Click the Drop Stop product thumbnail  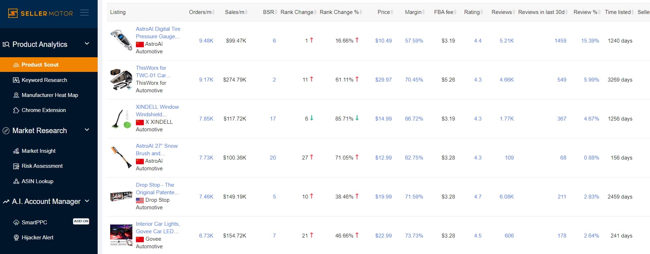(121, 196)
